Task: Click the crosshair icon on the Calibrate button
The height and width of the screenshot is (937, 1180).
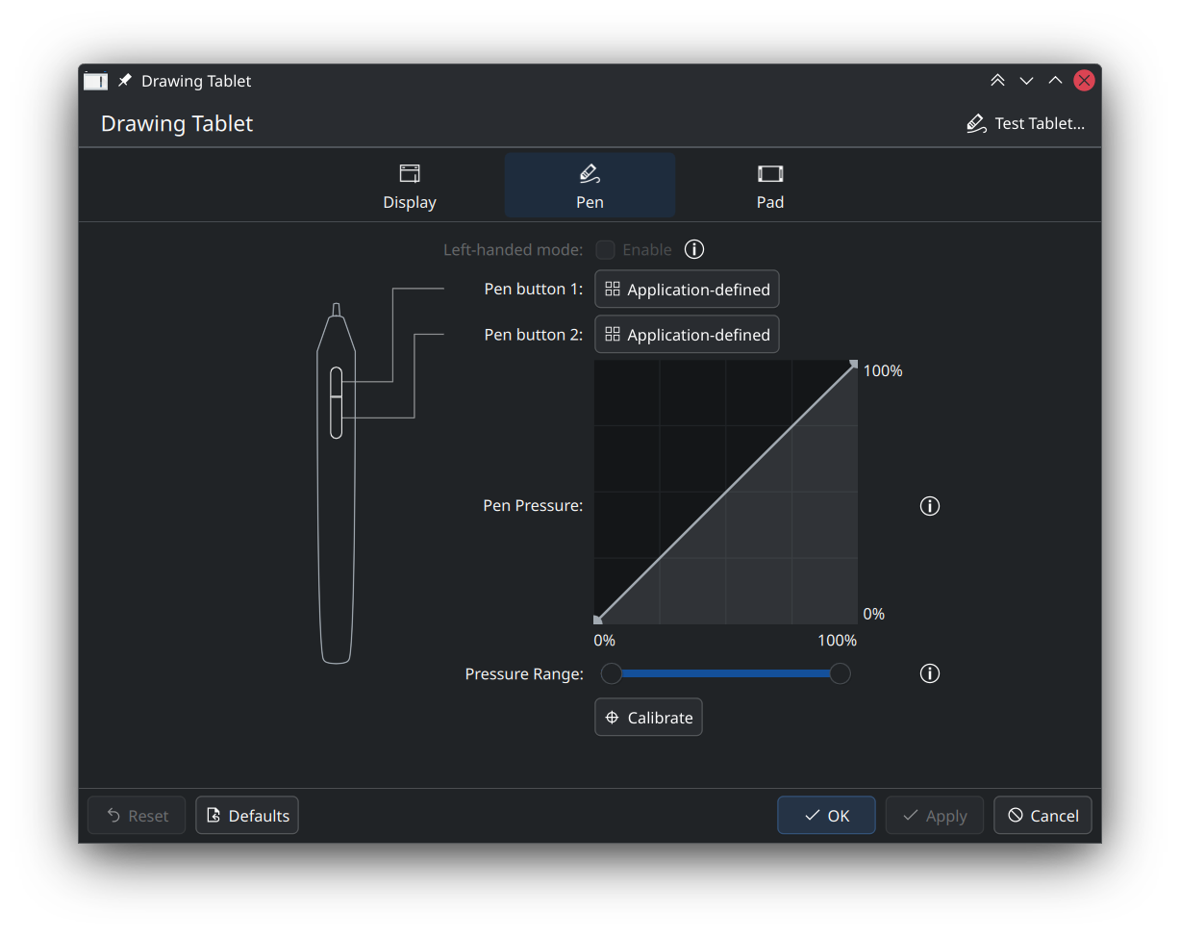Action: [613, 717]
